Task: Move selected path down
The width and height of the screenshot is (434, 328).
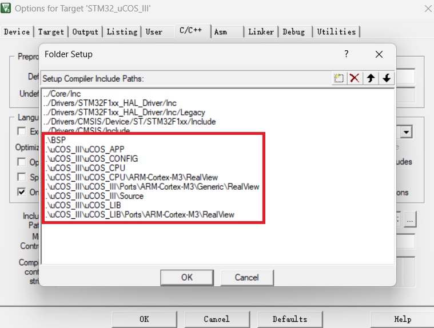Action: 387,78
